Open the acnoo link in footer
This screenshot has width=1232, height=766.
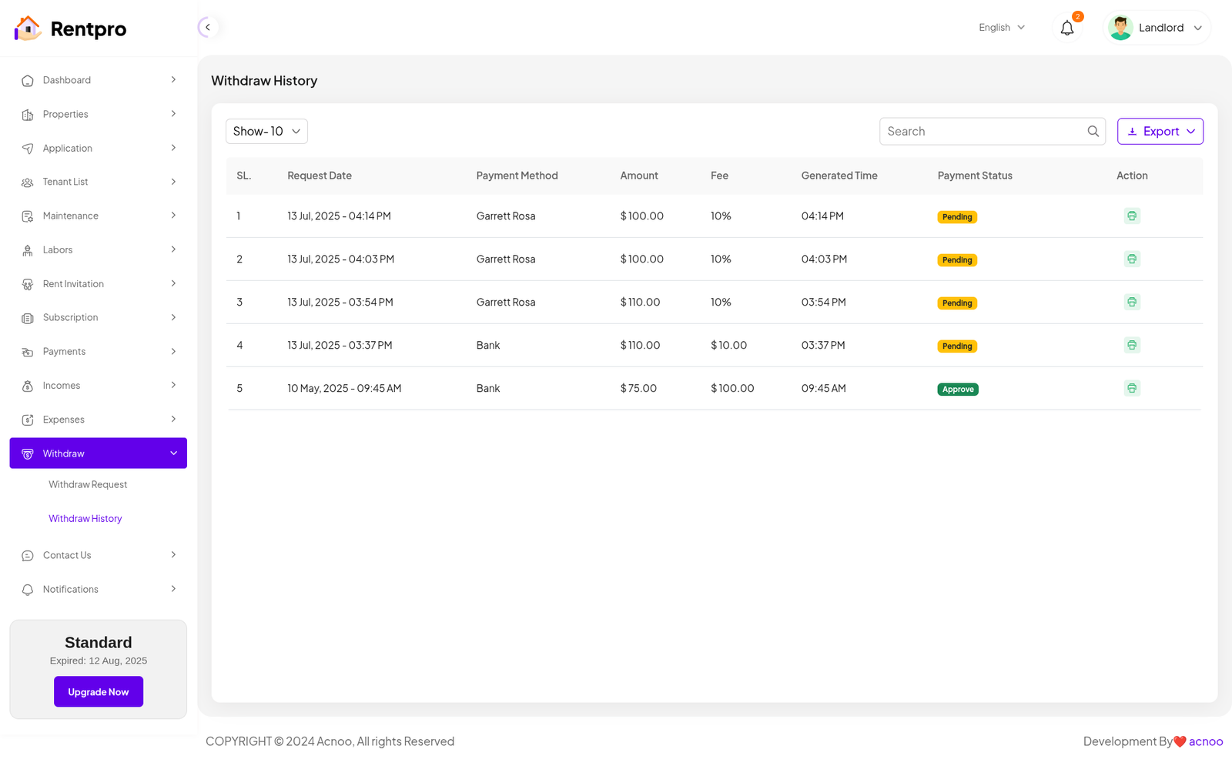point(1205,741)
